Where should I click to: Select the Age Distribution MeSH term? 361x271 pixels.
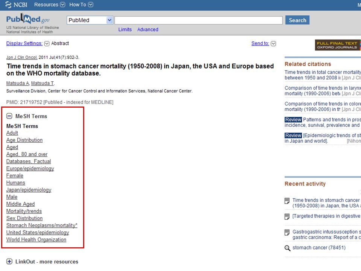click(x=24, y=140)
